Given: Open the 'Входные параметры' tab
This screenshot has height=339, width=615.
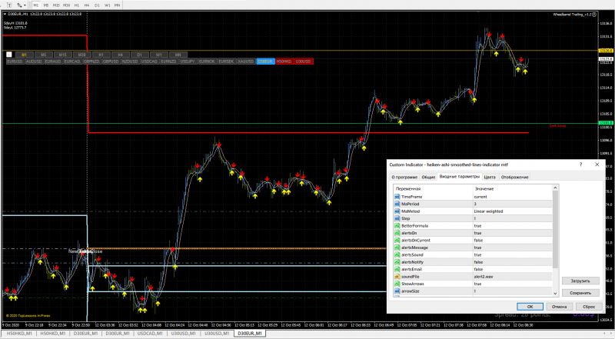Looking at the screenshot, I should [459, 177].
